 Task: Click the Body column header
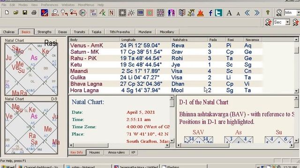tap(94, 40)
